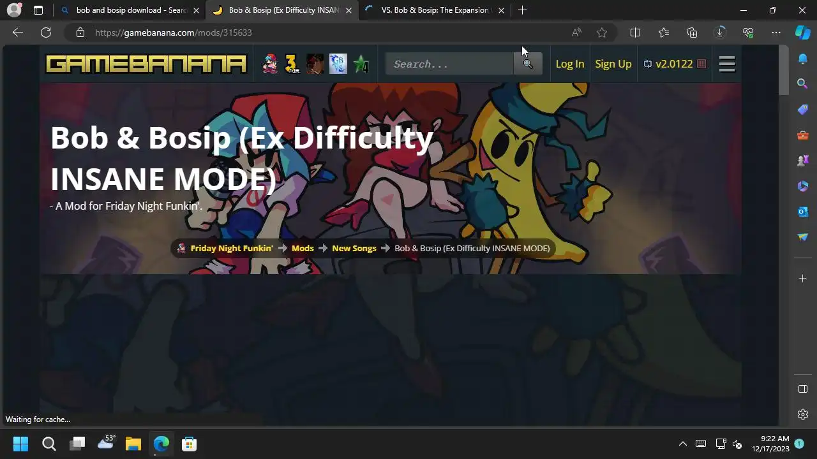Viewport: 817px width, 459px height.
Task: Open Microsoft Store from taskbar
Action: [x=189, y=444]
